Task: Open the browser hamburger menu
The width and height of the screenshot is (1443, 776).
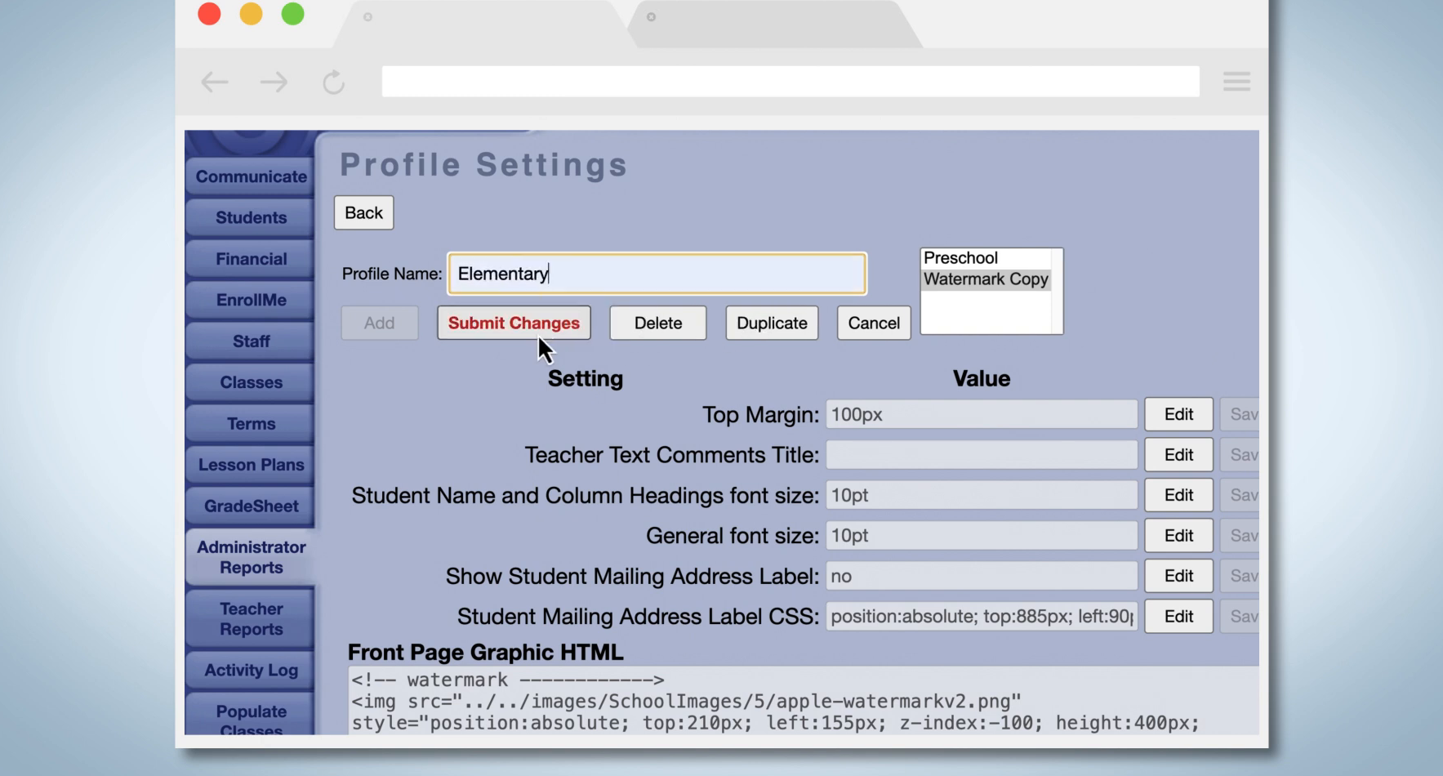Action: point(1236,81)
